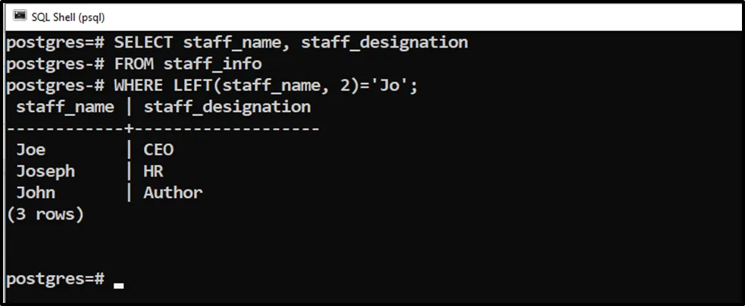Viewport: 745px width, 306px height.
Task: Click the FROM keyword
Action: (133, 64)
